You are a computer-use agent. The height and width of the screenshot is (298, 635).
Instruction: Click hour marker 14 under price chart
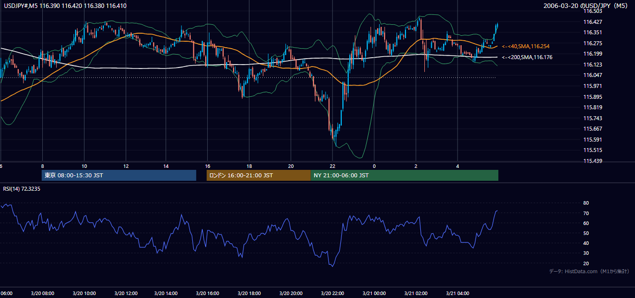click(x=167, y=166)
